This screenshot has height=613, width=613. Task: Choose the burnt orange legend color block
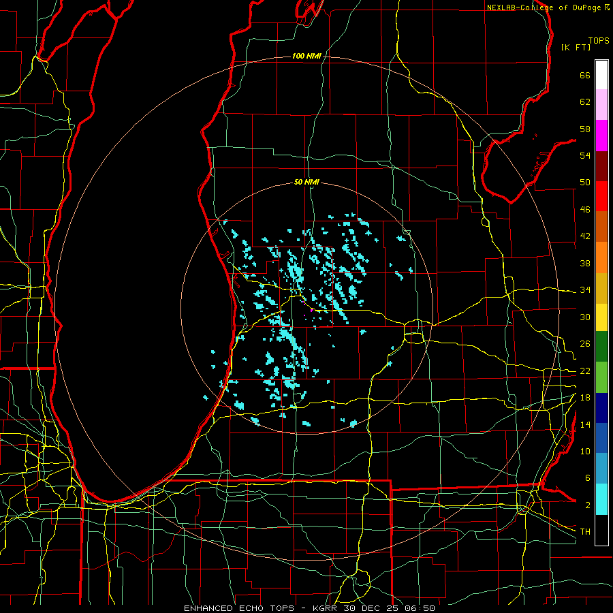(x=601, y=227)
